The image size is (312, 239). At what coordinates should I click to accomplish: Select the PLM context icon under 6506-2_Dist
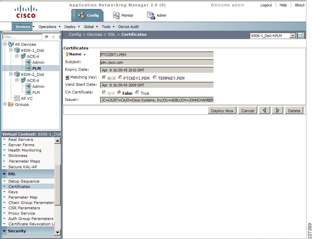pos(28,92)
